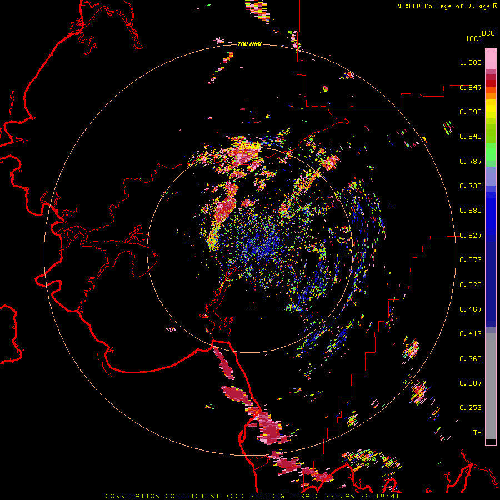This screenshot has height=500, width=500.
Task: Click the 0.893 color scale value
Action: [x=471, y=112]
